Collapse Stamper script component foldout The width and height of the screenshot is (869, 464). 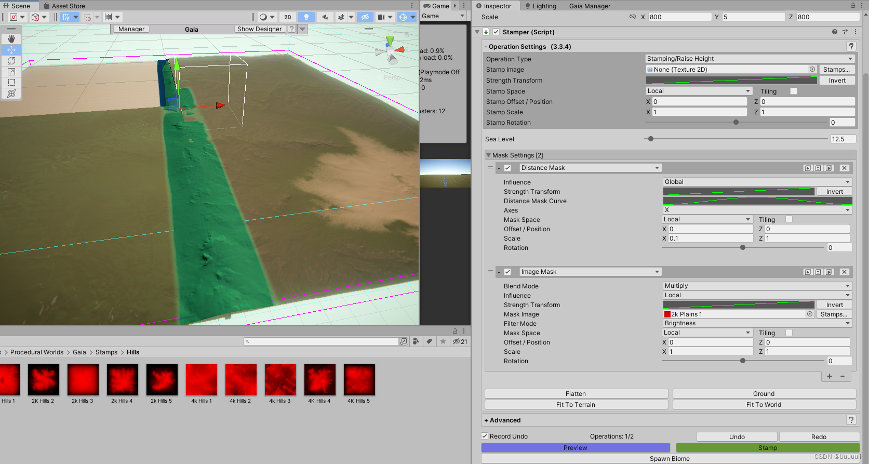tap(477, 32)
